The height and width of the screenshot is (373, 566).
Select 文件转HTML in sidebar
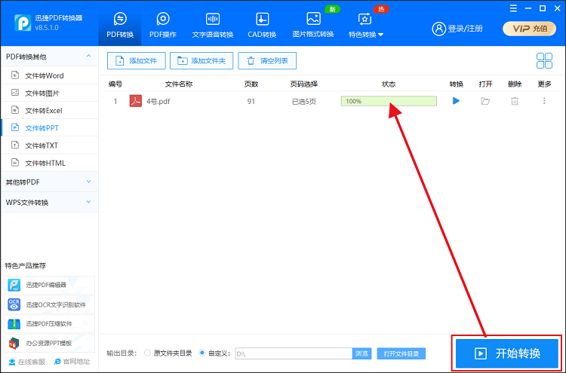click(49, 163)
